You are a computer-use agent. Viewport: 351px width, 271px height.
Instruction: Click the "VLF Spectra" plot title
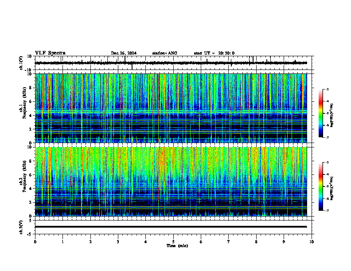click(x=50, y=53)
